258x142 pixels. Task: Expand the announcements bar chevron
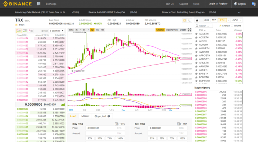click(239, 12)
